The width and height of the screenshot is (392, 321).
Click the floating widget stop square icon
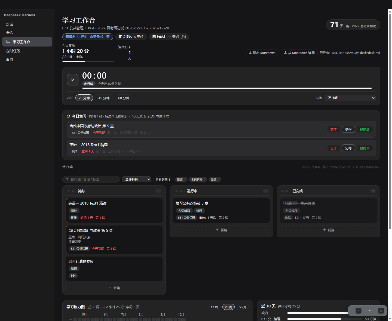[381, 311]
